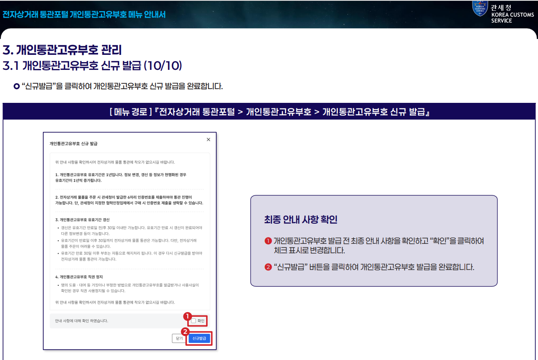Viewport: 538px width, 360px height.
Task: Click item 4 개인통관고유부호 직권 정지 heading
Action: 79,277
